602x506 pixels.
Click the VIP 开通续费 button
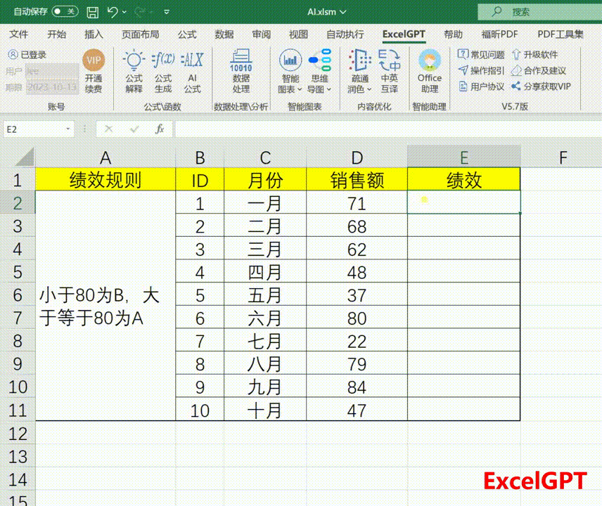pyautogui.click(x=94, y=72)
